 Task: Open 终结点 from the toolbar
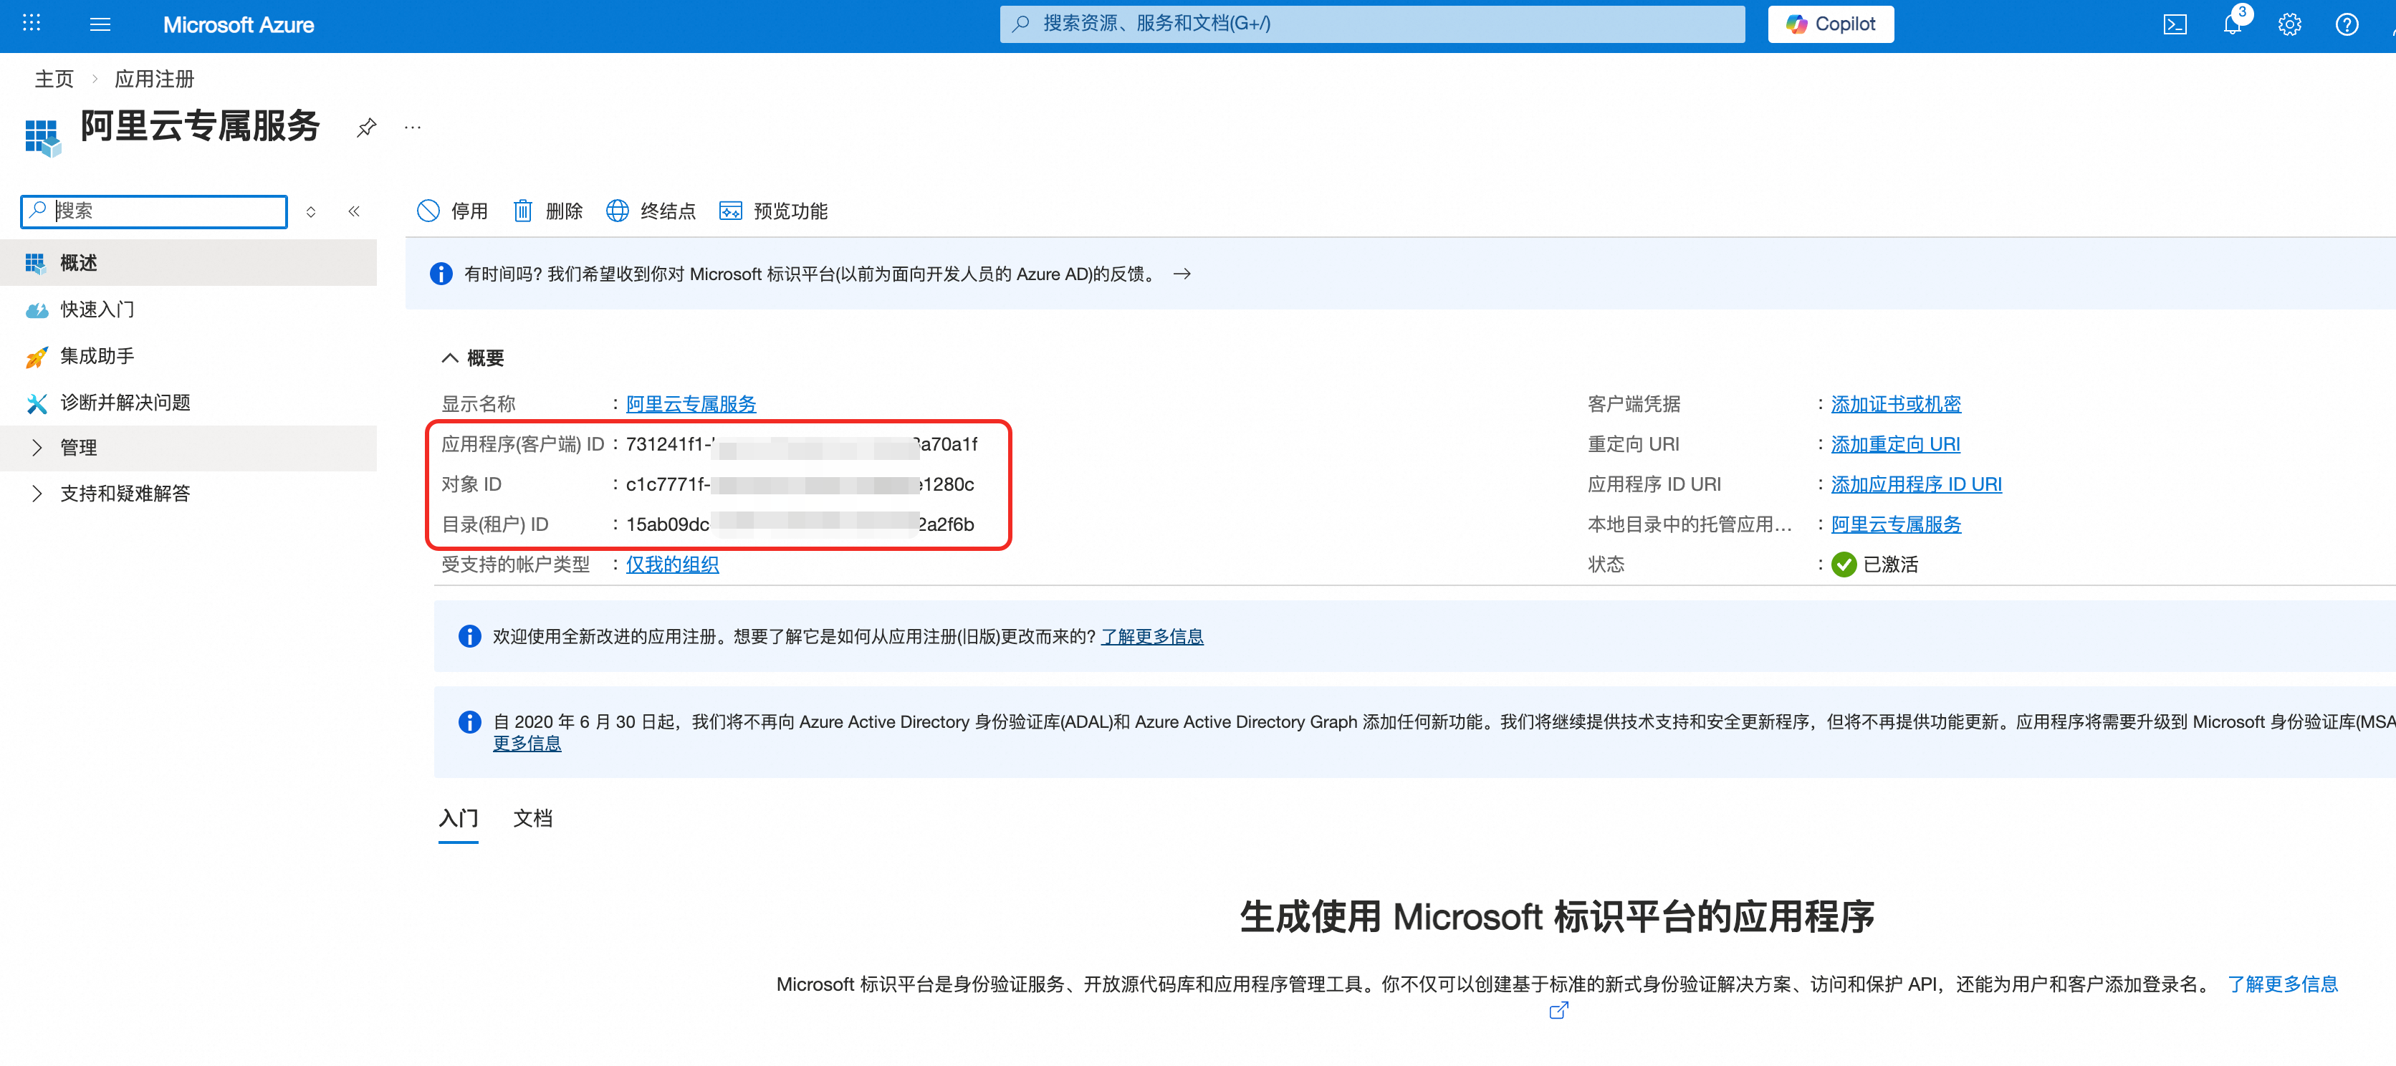tap(650, 211)
